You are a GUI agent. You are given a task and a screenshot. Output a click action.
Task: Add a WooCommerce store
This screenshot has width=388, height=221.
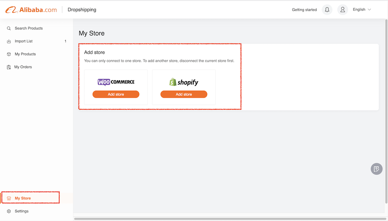[116, 94]
